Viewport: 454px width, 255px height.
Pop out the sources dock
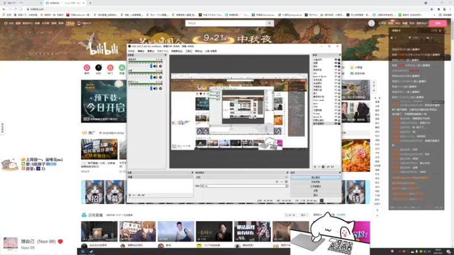pyautogui.click(x=339, y=55)
